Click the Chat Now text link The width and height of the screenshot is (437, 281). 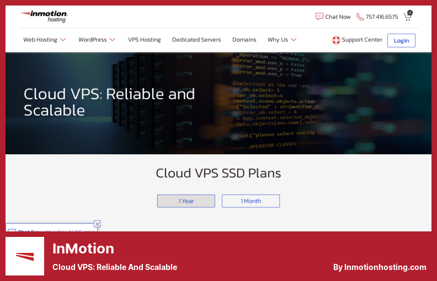(x=338, y=17)
